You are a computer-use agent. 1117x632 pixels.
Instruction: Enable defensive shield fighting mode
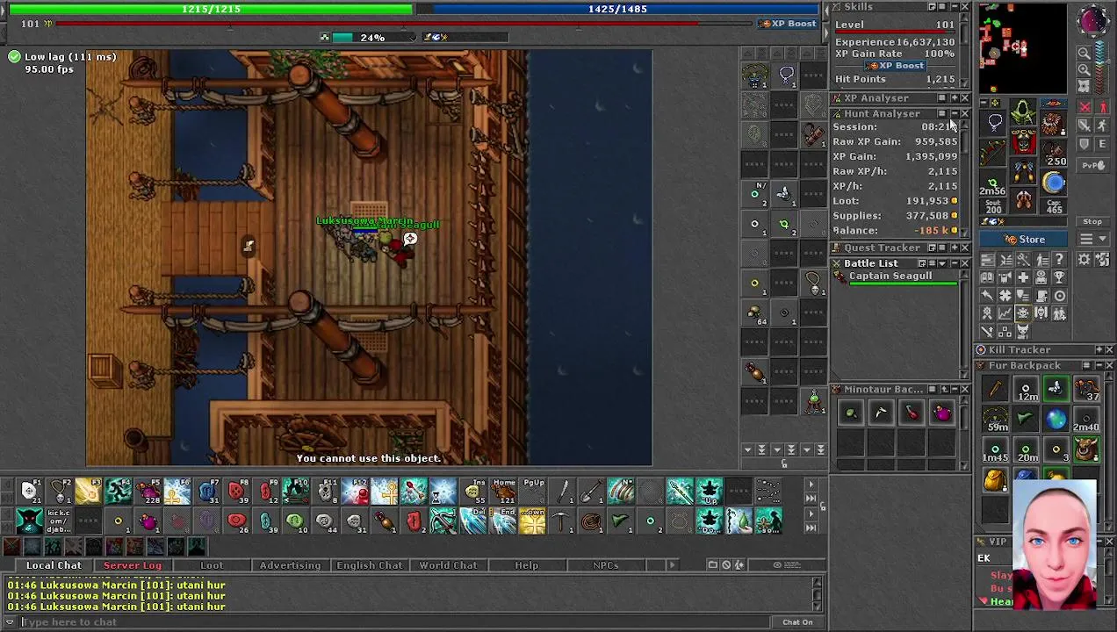(1085, 143)
